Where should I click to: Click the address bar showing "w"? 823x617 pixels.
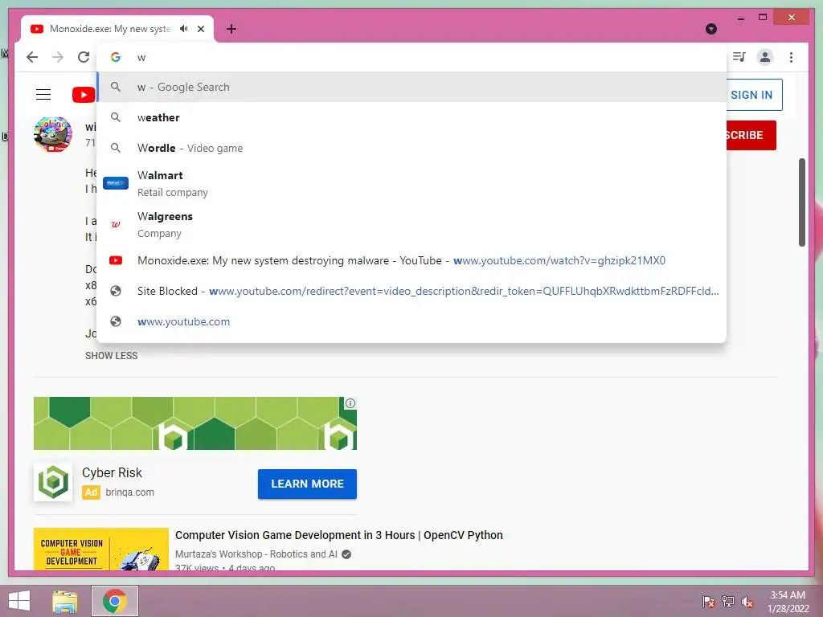(x=411, y=57)
